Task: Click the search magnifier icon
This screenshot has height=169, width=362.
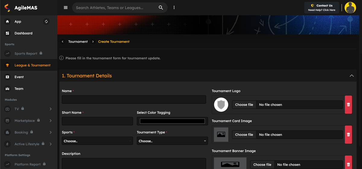Action: 161,8
